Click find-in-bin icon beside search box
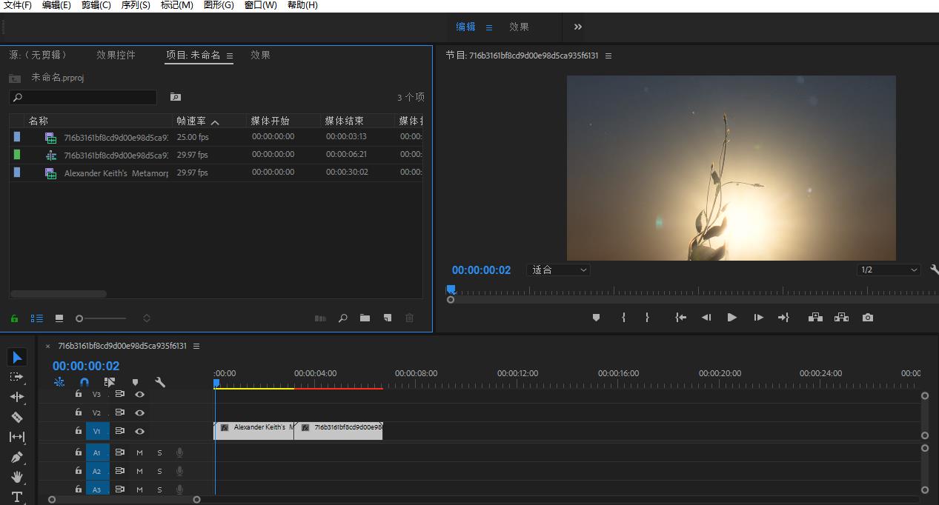The image size is (939, 505). [176, 97]
